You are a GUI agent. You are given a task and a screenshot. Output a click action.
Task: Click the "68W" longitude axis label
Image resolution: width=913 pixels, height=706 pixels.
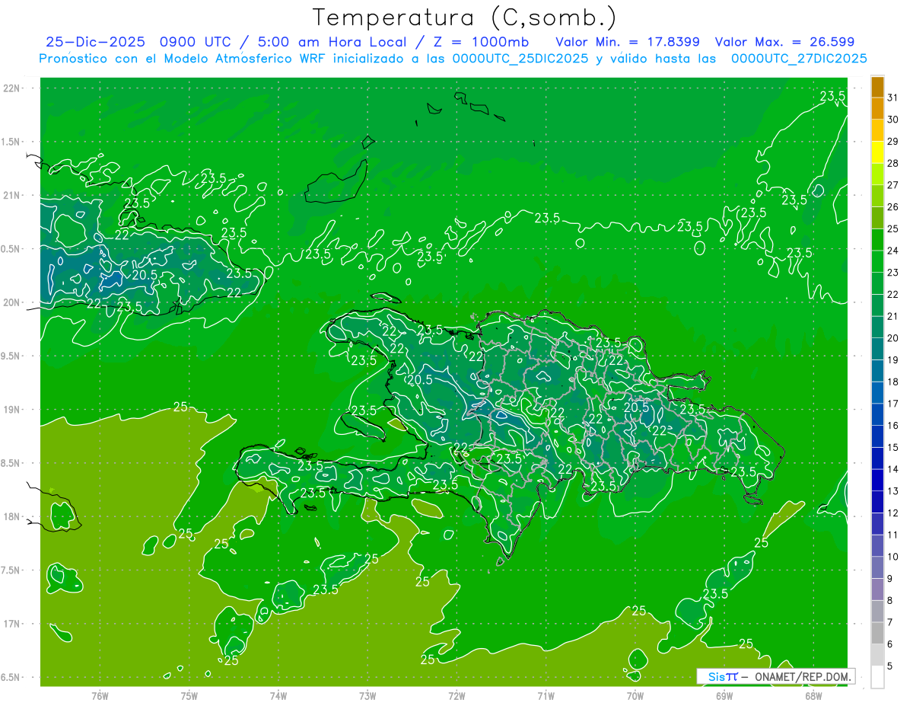tap(813, 695)
